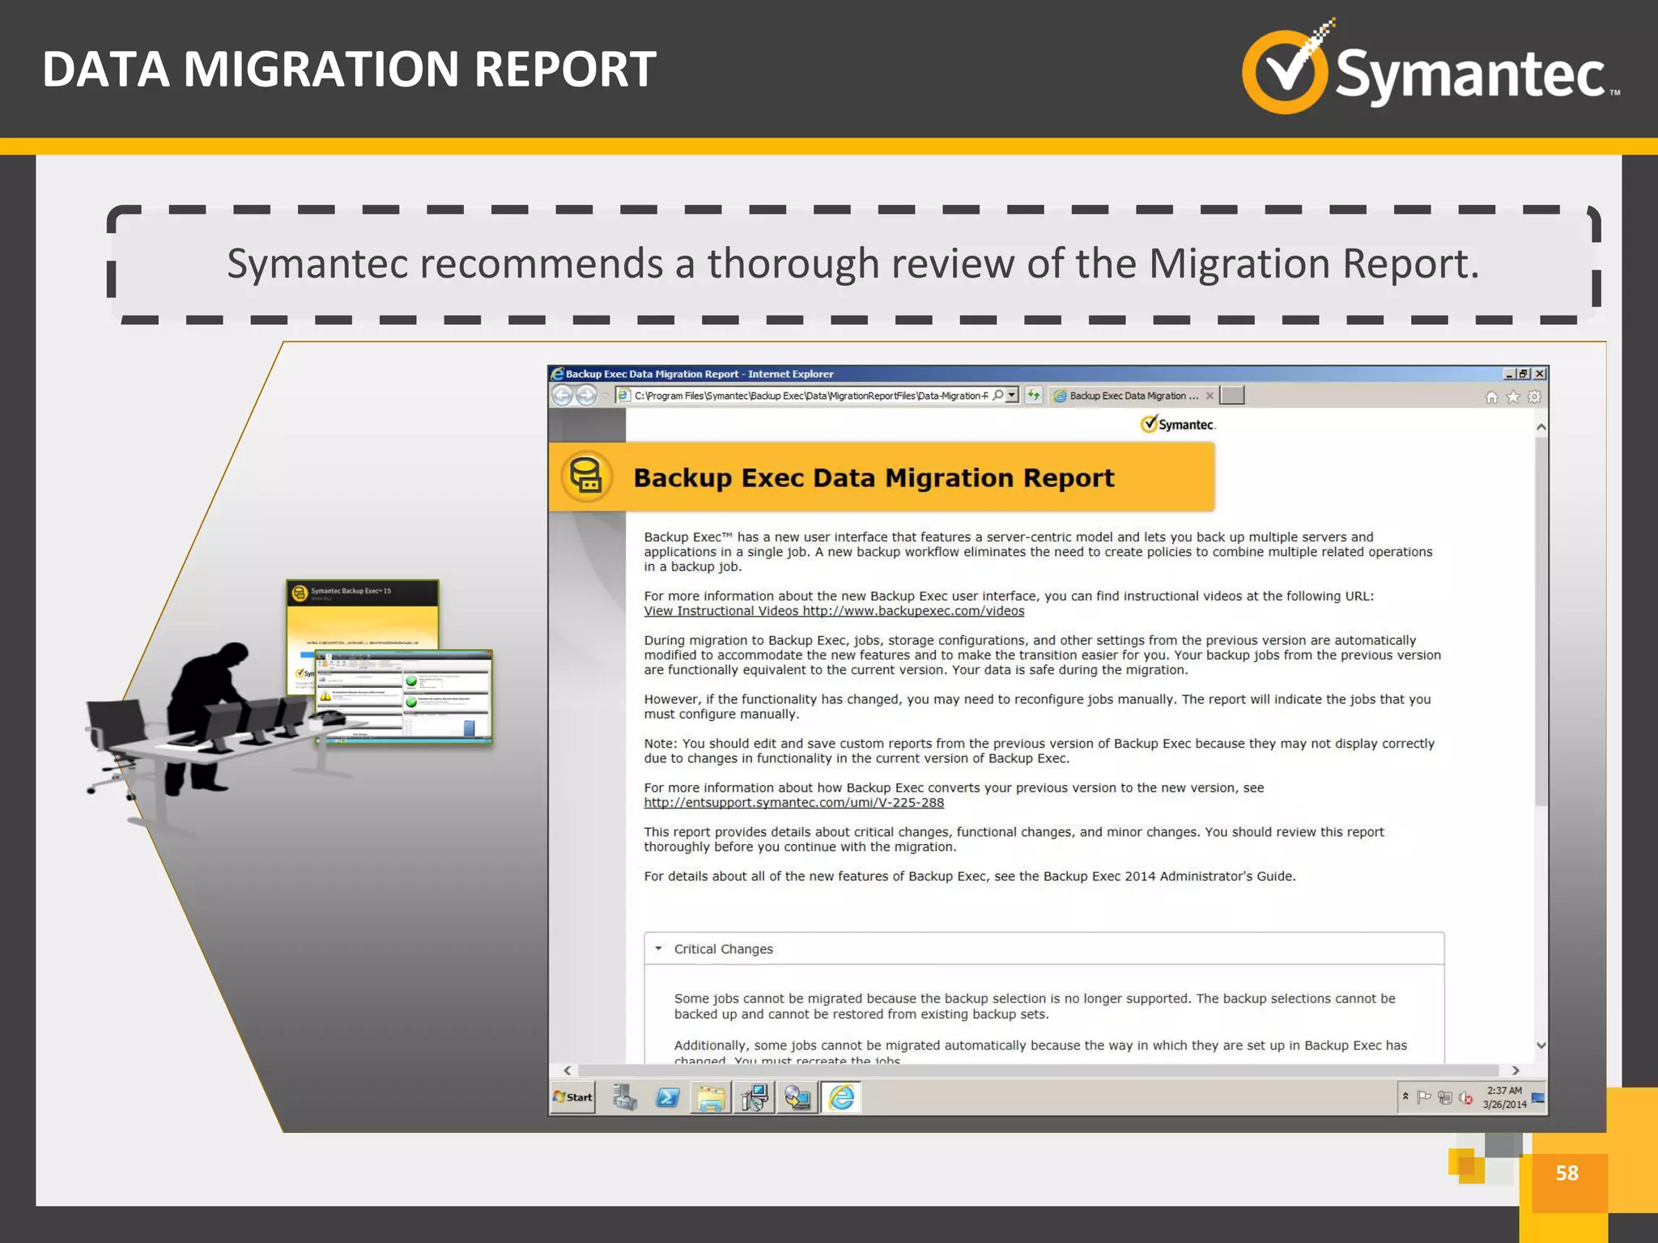Click the Symantec logo in the report
Image resolution: width=1658 pixels, height=1243 pixels.
1178,424
